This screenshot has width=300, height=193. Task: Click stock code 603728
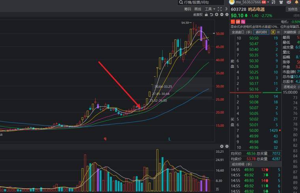click(x=238, y=9)
